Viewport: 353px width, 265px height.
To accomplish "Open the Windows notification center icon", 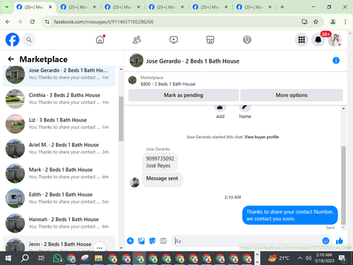I will click(x=342, y=259).
